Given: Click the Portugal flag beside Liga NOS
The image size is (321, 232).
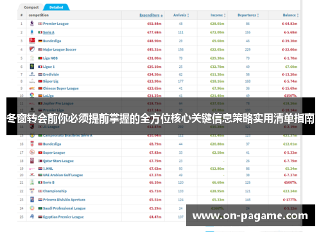Looking at the screenshot, I should point(40,58).
